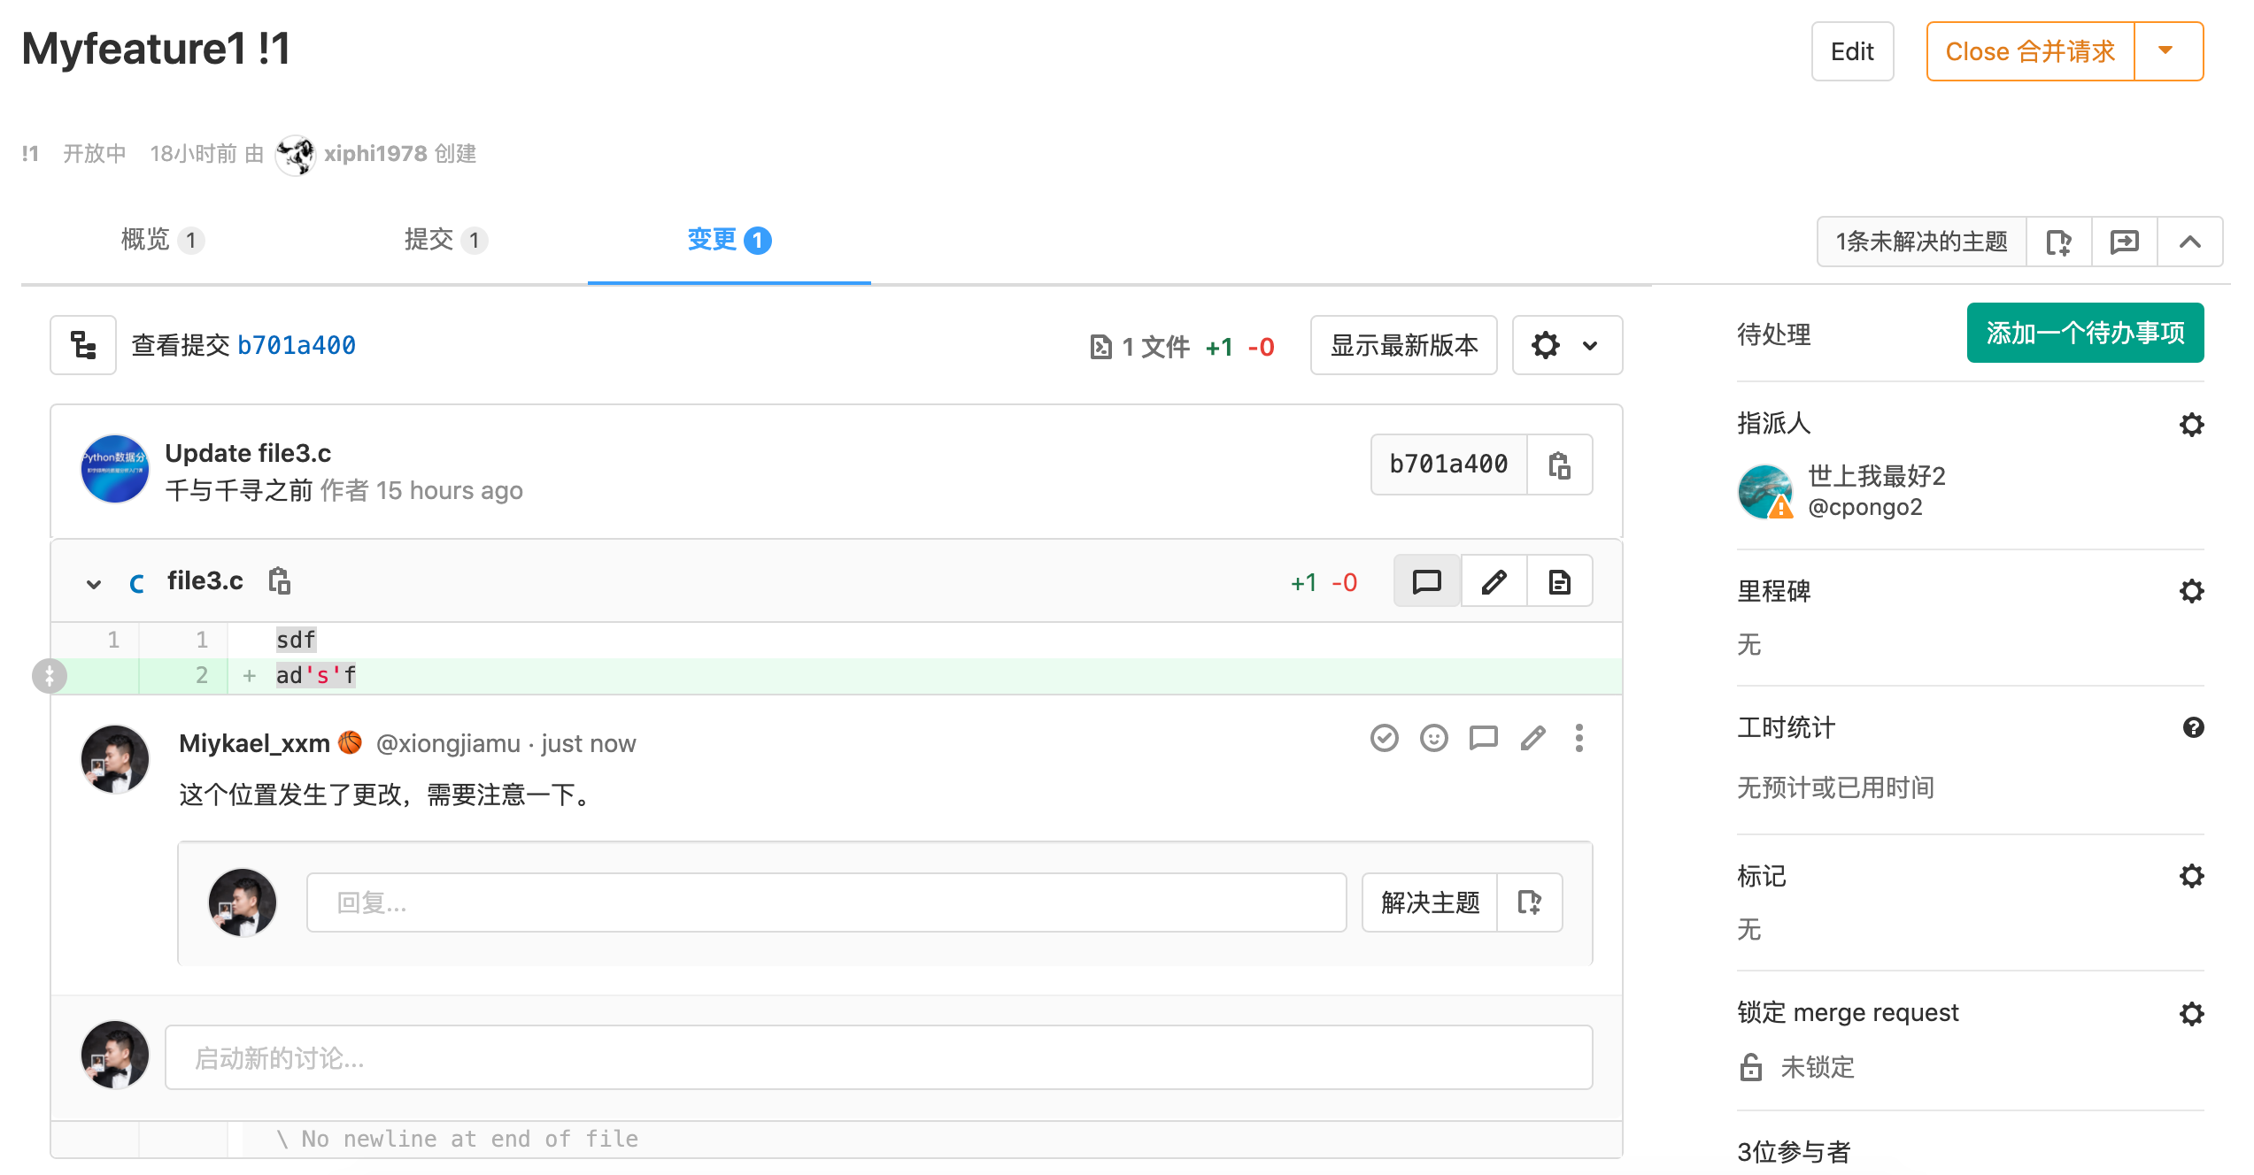
Task: Select the 变更 tab
Action: [x=729, y=240]
